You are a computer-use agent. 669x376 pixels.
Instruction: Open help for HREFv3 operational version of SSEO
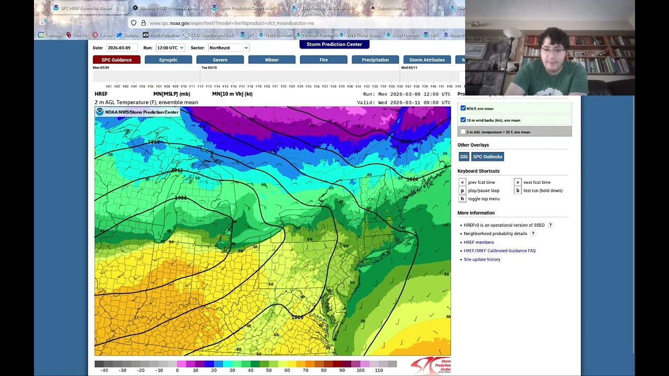coord(550,225)
